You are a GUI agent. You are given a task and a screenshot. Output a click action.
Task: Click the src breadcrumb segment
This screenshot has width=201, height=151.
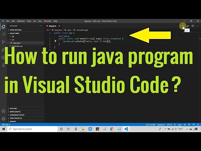click(48, 30)
